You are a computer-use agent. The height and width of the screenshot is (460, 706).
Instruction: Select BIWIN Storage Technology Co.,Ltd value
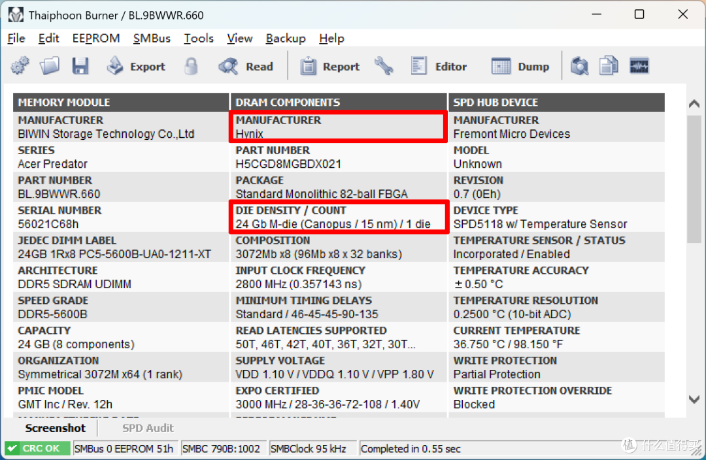(x=106, y=134)
